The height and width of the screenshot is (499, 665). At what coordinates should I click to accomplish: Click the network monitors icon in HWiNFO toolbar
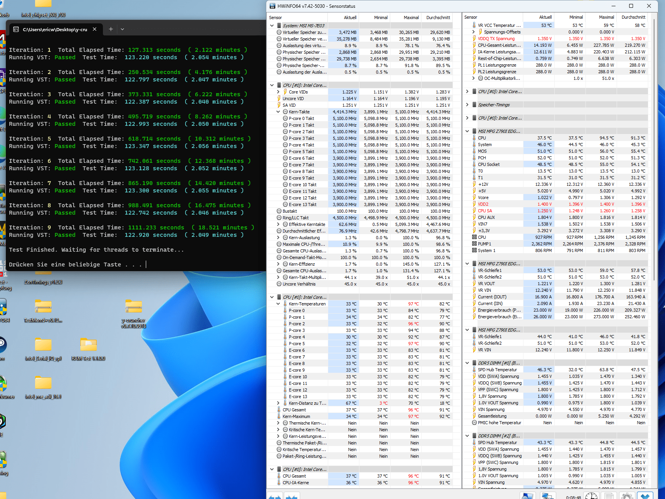(548, 495)
